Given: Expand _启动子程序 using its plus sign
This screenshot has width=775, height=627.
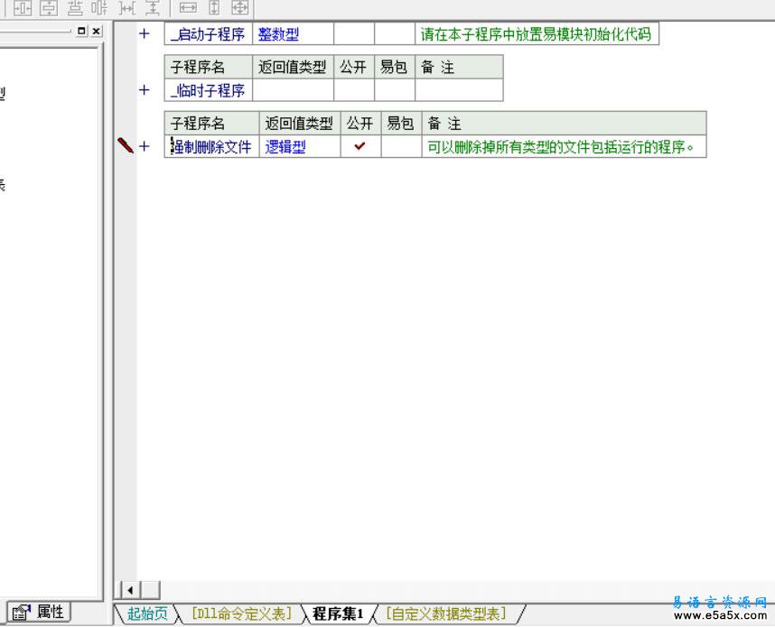Looking at the screenshot, I should (x=143, y=33).
